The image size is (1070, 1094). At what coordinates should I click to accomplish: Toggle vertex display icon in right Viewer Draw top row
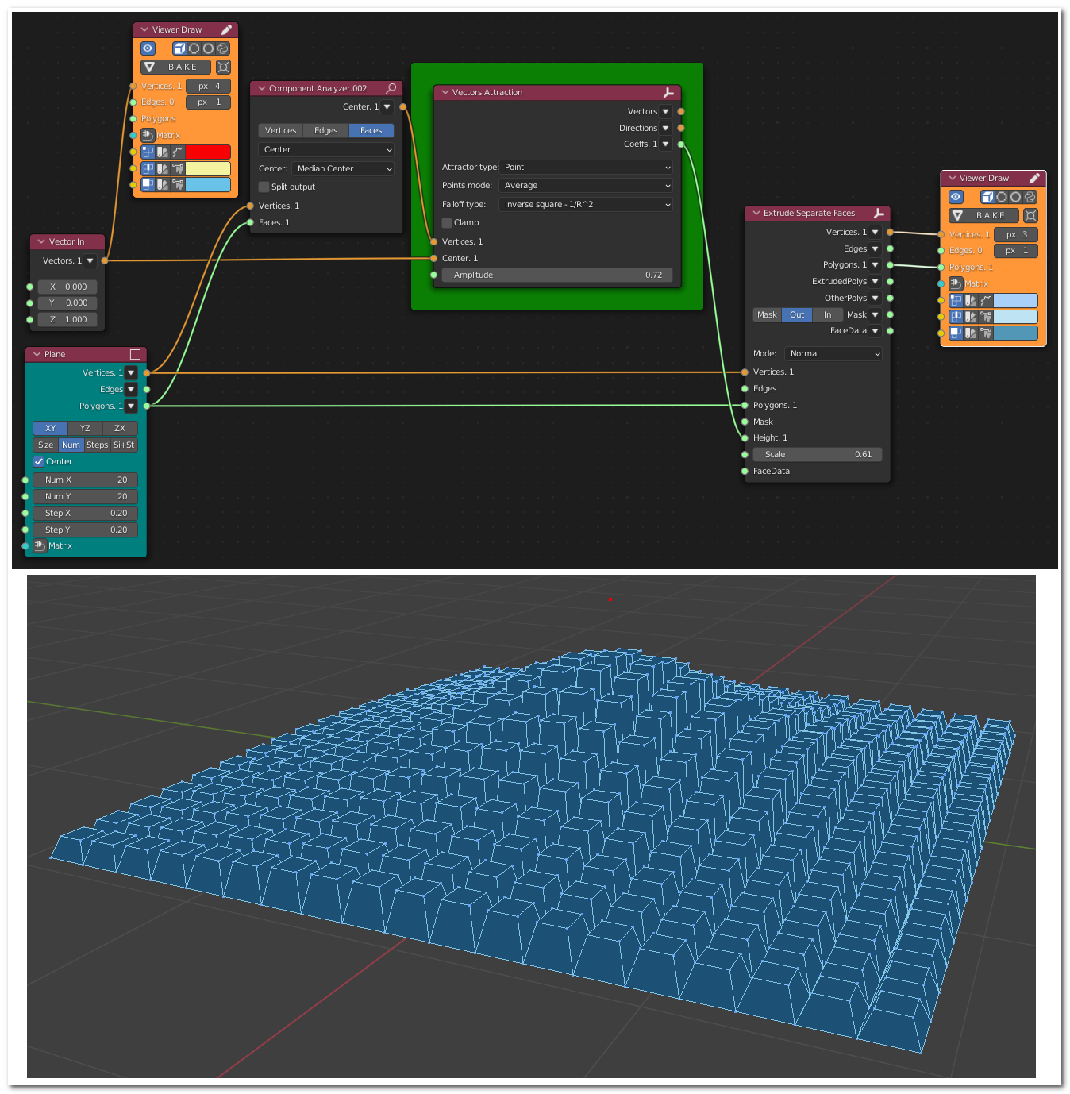(x=956, y=301)
